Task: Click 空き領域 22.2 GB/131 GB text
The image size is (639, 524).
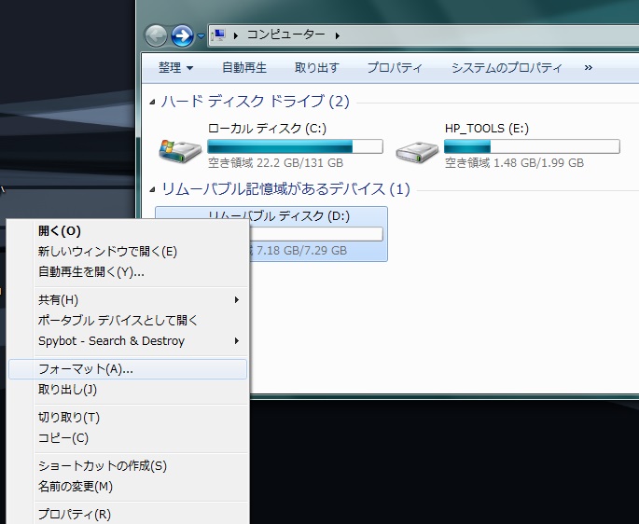Action: 275,163
